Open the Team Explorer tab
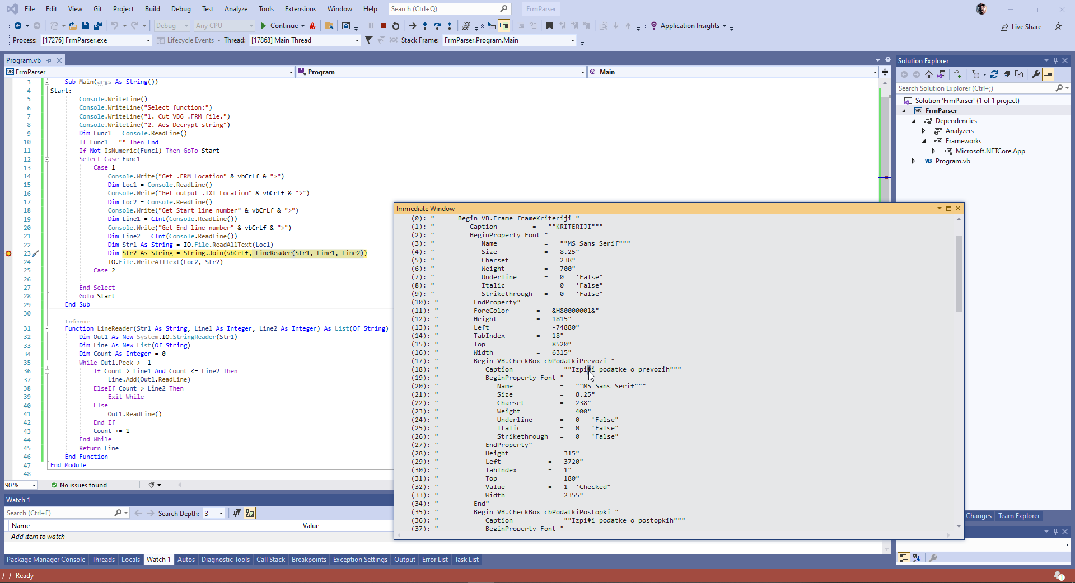The width and height of the screenshot is (1075, 583). pyautogui.click(x=1019, y=516)
